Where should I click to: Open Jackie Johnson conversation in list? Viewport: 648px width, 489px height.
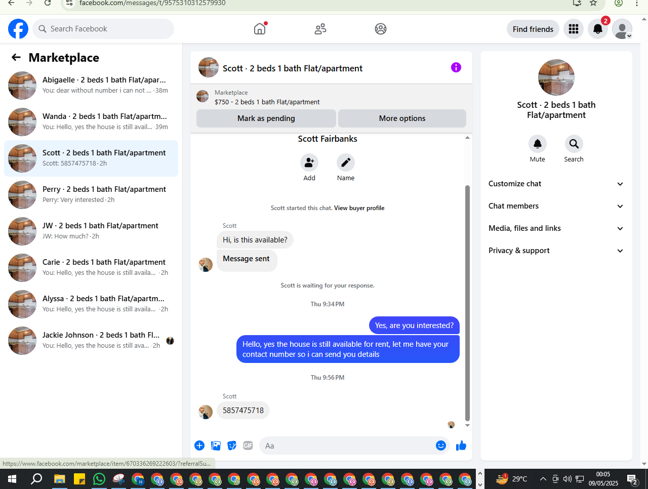(x=91, y=341)
